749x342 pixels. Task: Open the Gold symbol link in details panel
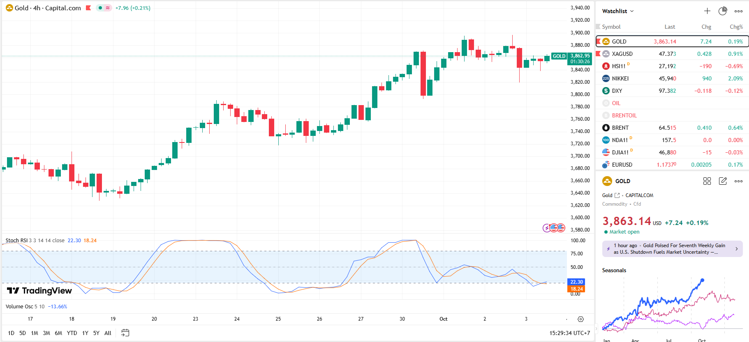coord(617,195)
